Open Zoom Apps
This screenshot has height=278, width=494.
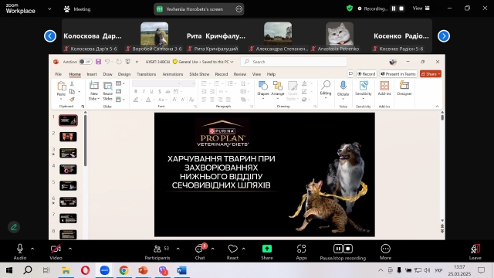click(x=301, y=252)
